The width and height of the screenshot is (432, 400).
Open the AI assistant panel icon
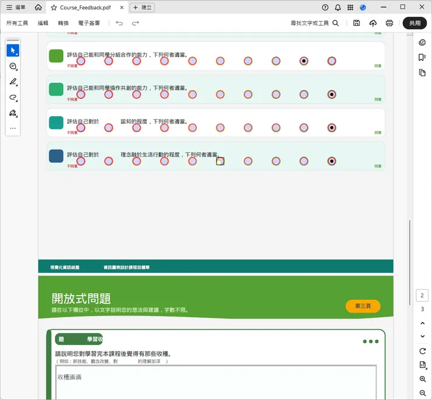[x=422, y=43]
